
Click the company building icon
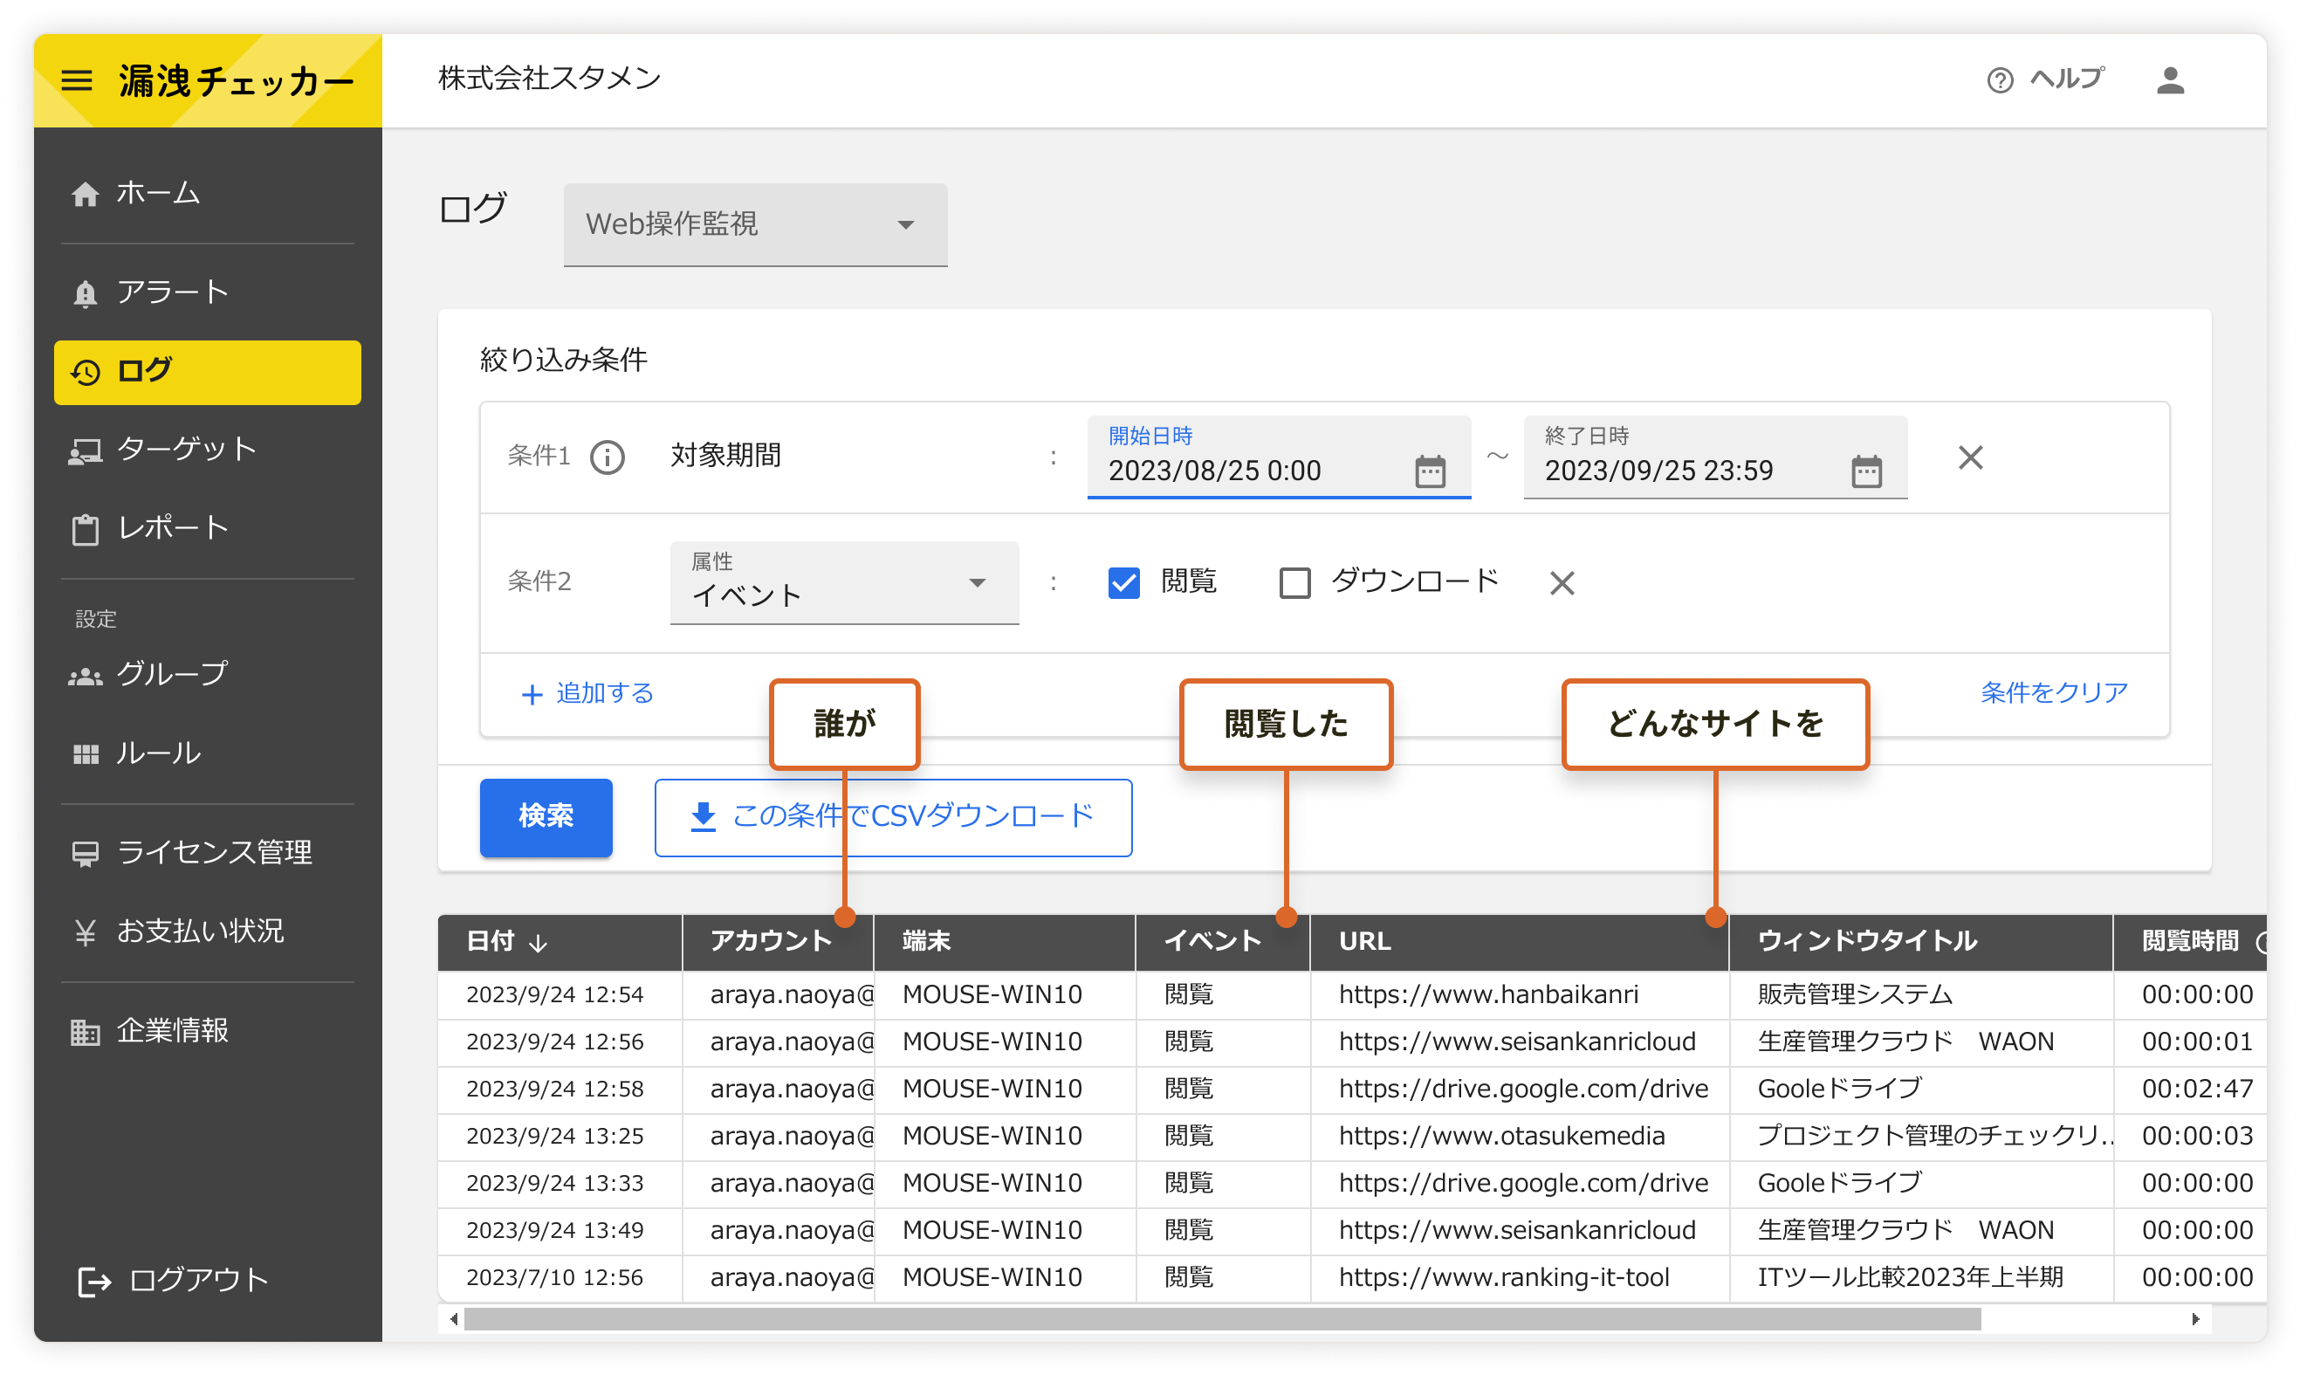[x=86, y=1031]
